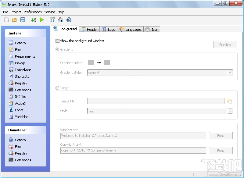
Task: Open the image Style dropdown
Action: point(230,111)
